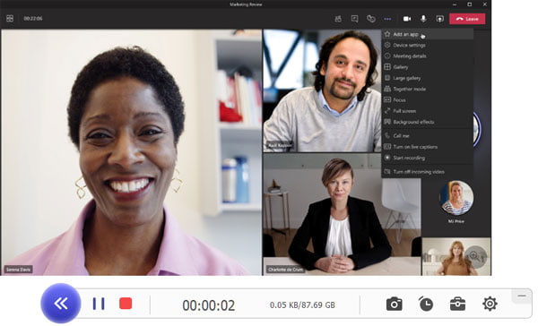Turn on live captions
Image resolution: width=538 pixels, height=326 pixels.
click(x=428, y=147)
